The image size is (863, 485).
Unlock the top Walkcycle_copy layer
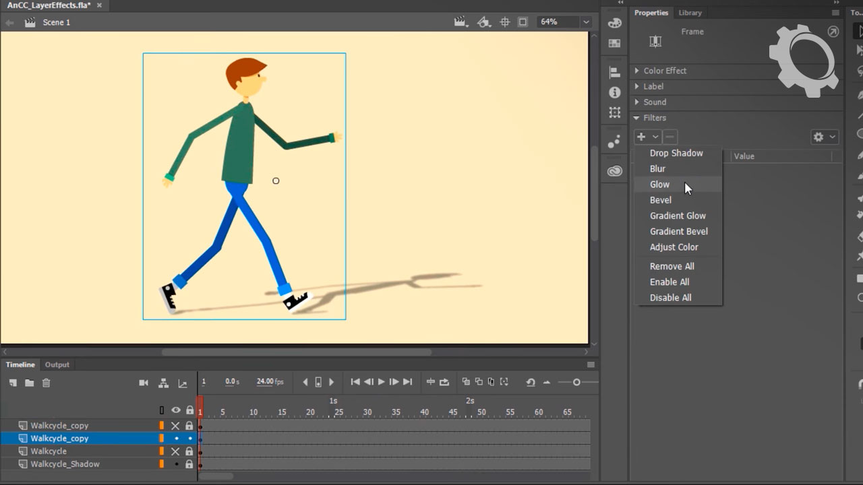pyautogui.click(x=189, y=426)
